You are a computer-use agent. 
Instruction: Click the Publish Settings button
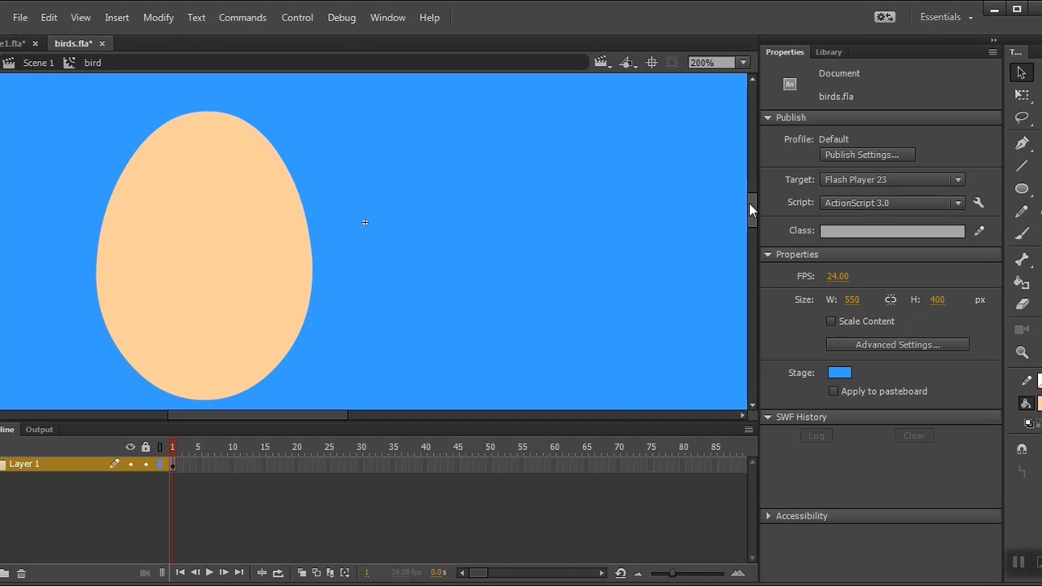coord(867,155)
